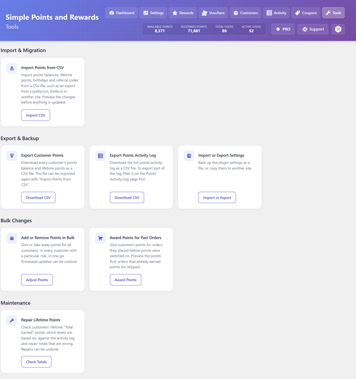Click the Active Users value 52
Image resolution: width=356 pixels, height=379 pixels.
pos(251,31)
